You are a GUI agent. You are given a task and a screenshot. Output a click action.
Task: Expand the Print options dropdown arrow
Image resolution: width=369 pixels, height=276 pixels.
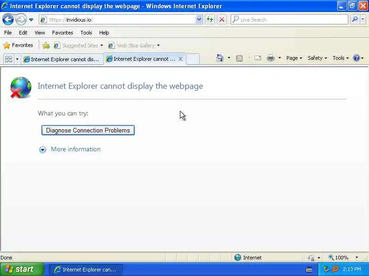tap(280, 58)
